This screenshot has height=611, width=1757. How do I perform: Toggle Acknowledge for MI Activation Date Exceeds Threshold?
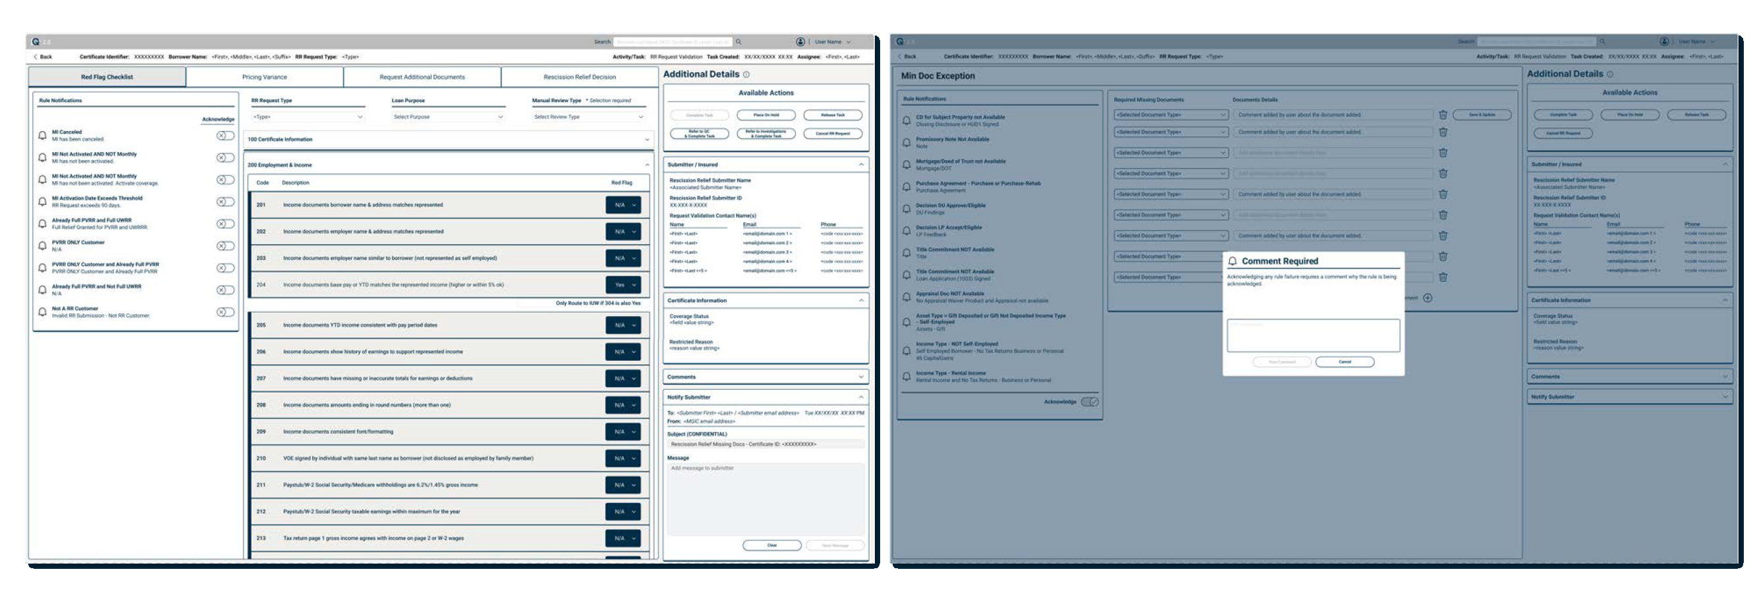225,202
